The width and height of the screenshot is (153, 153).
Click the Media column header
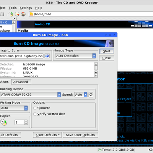(23, 31)
